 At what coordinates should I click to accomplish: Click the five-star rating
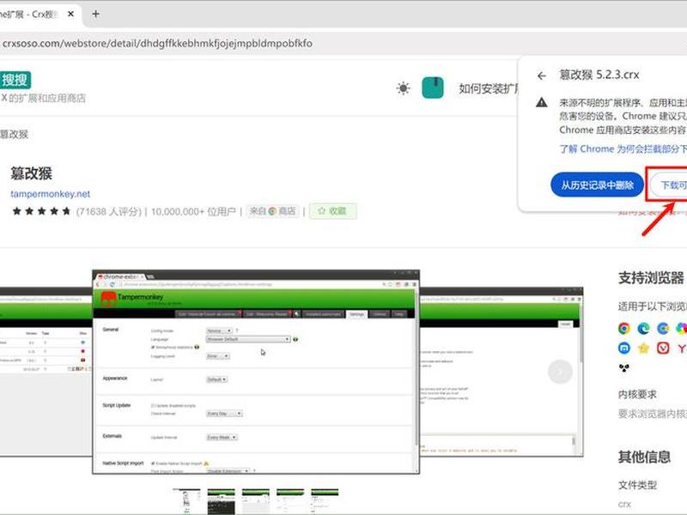click(41, 211)
